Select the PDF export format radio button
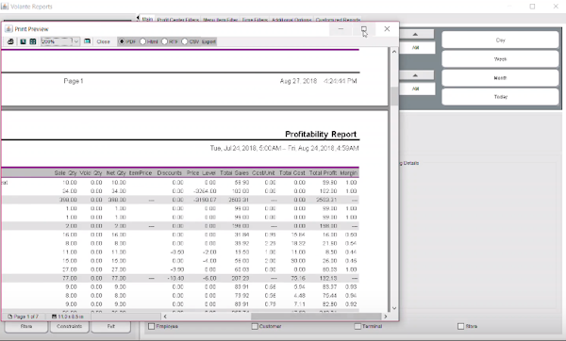This screenshot has width=566, height=341. (122, 41)
